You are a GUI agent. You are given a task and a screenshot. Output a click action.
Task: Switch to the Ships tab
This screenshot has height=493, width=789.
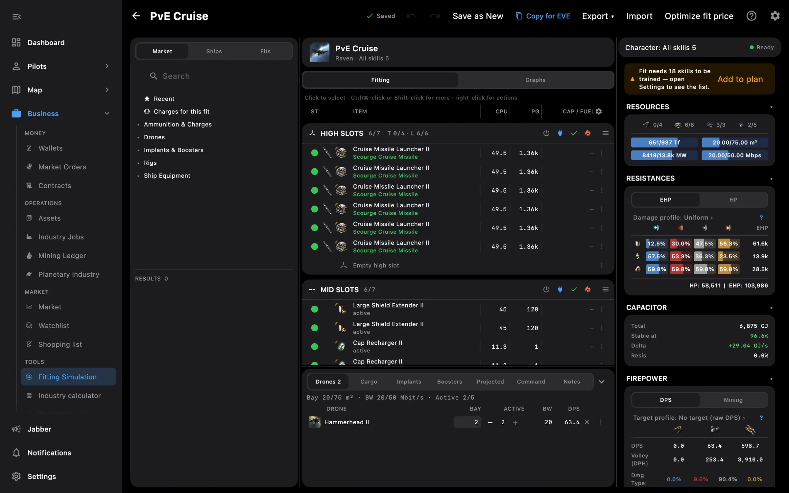[x=214, y=51]
